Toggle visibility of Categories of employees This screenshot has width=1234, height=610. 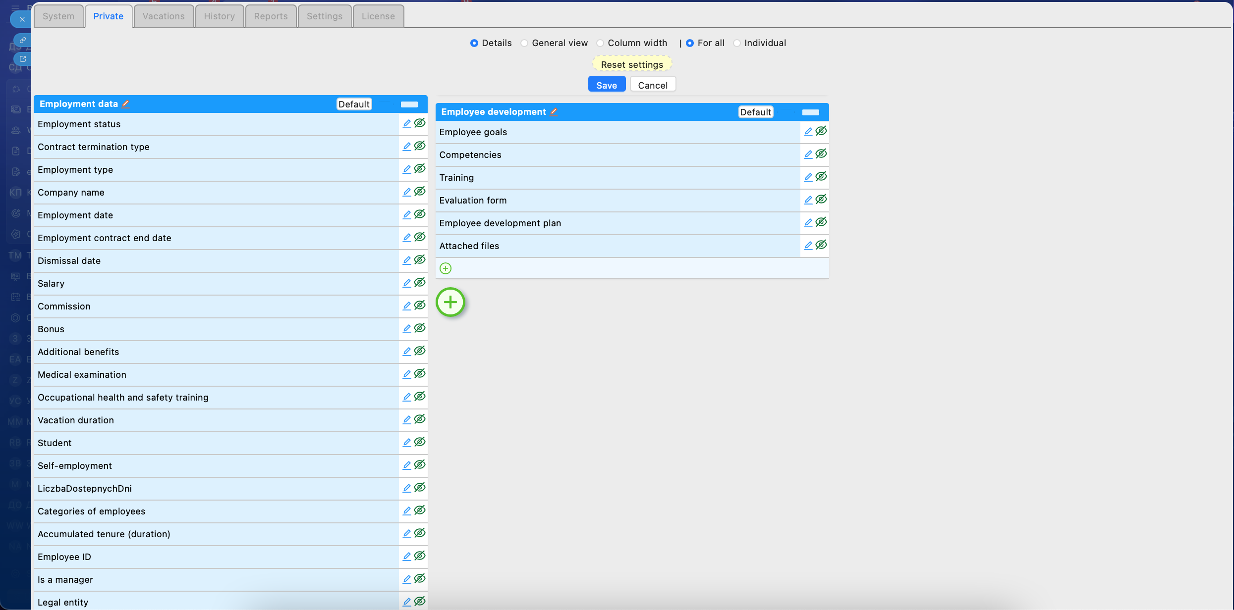[x=420, y=510]
